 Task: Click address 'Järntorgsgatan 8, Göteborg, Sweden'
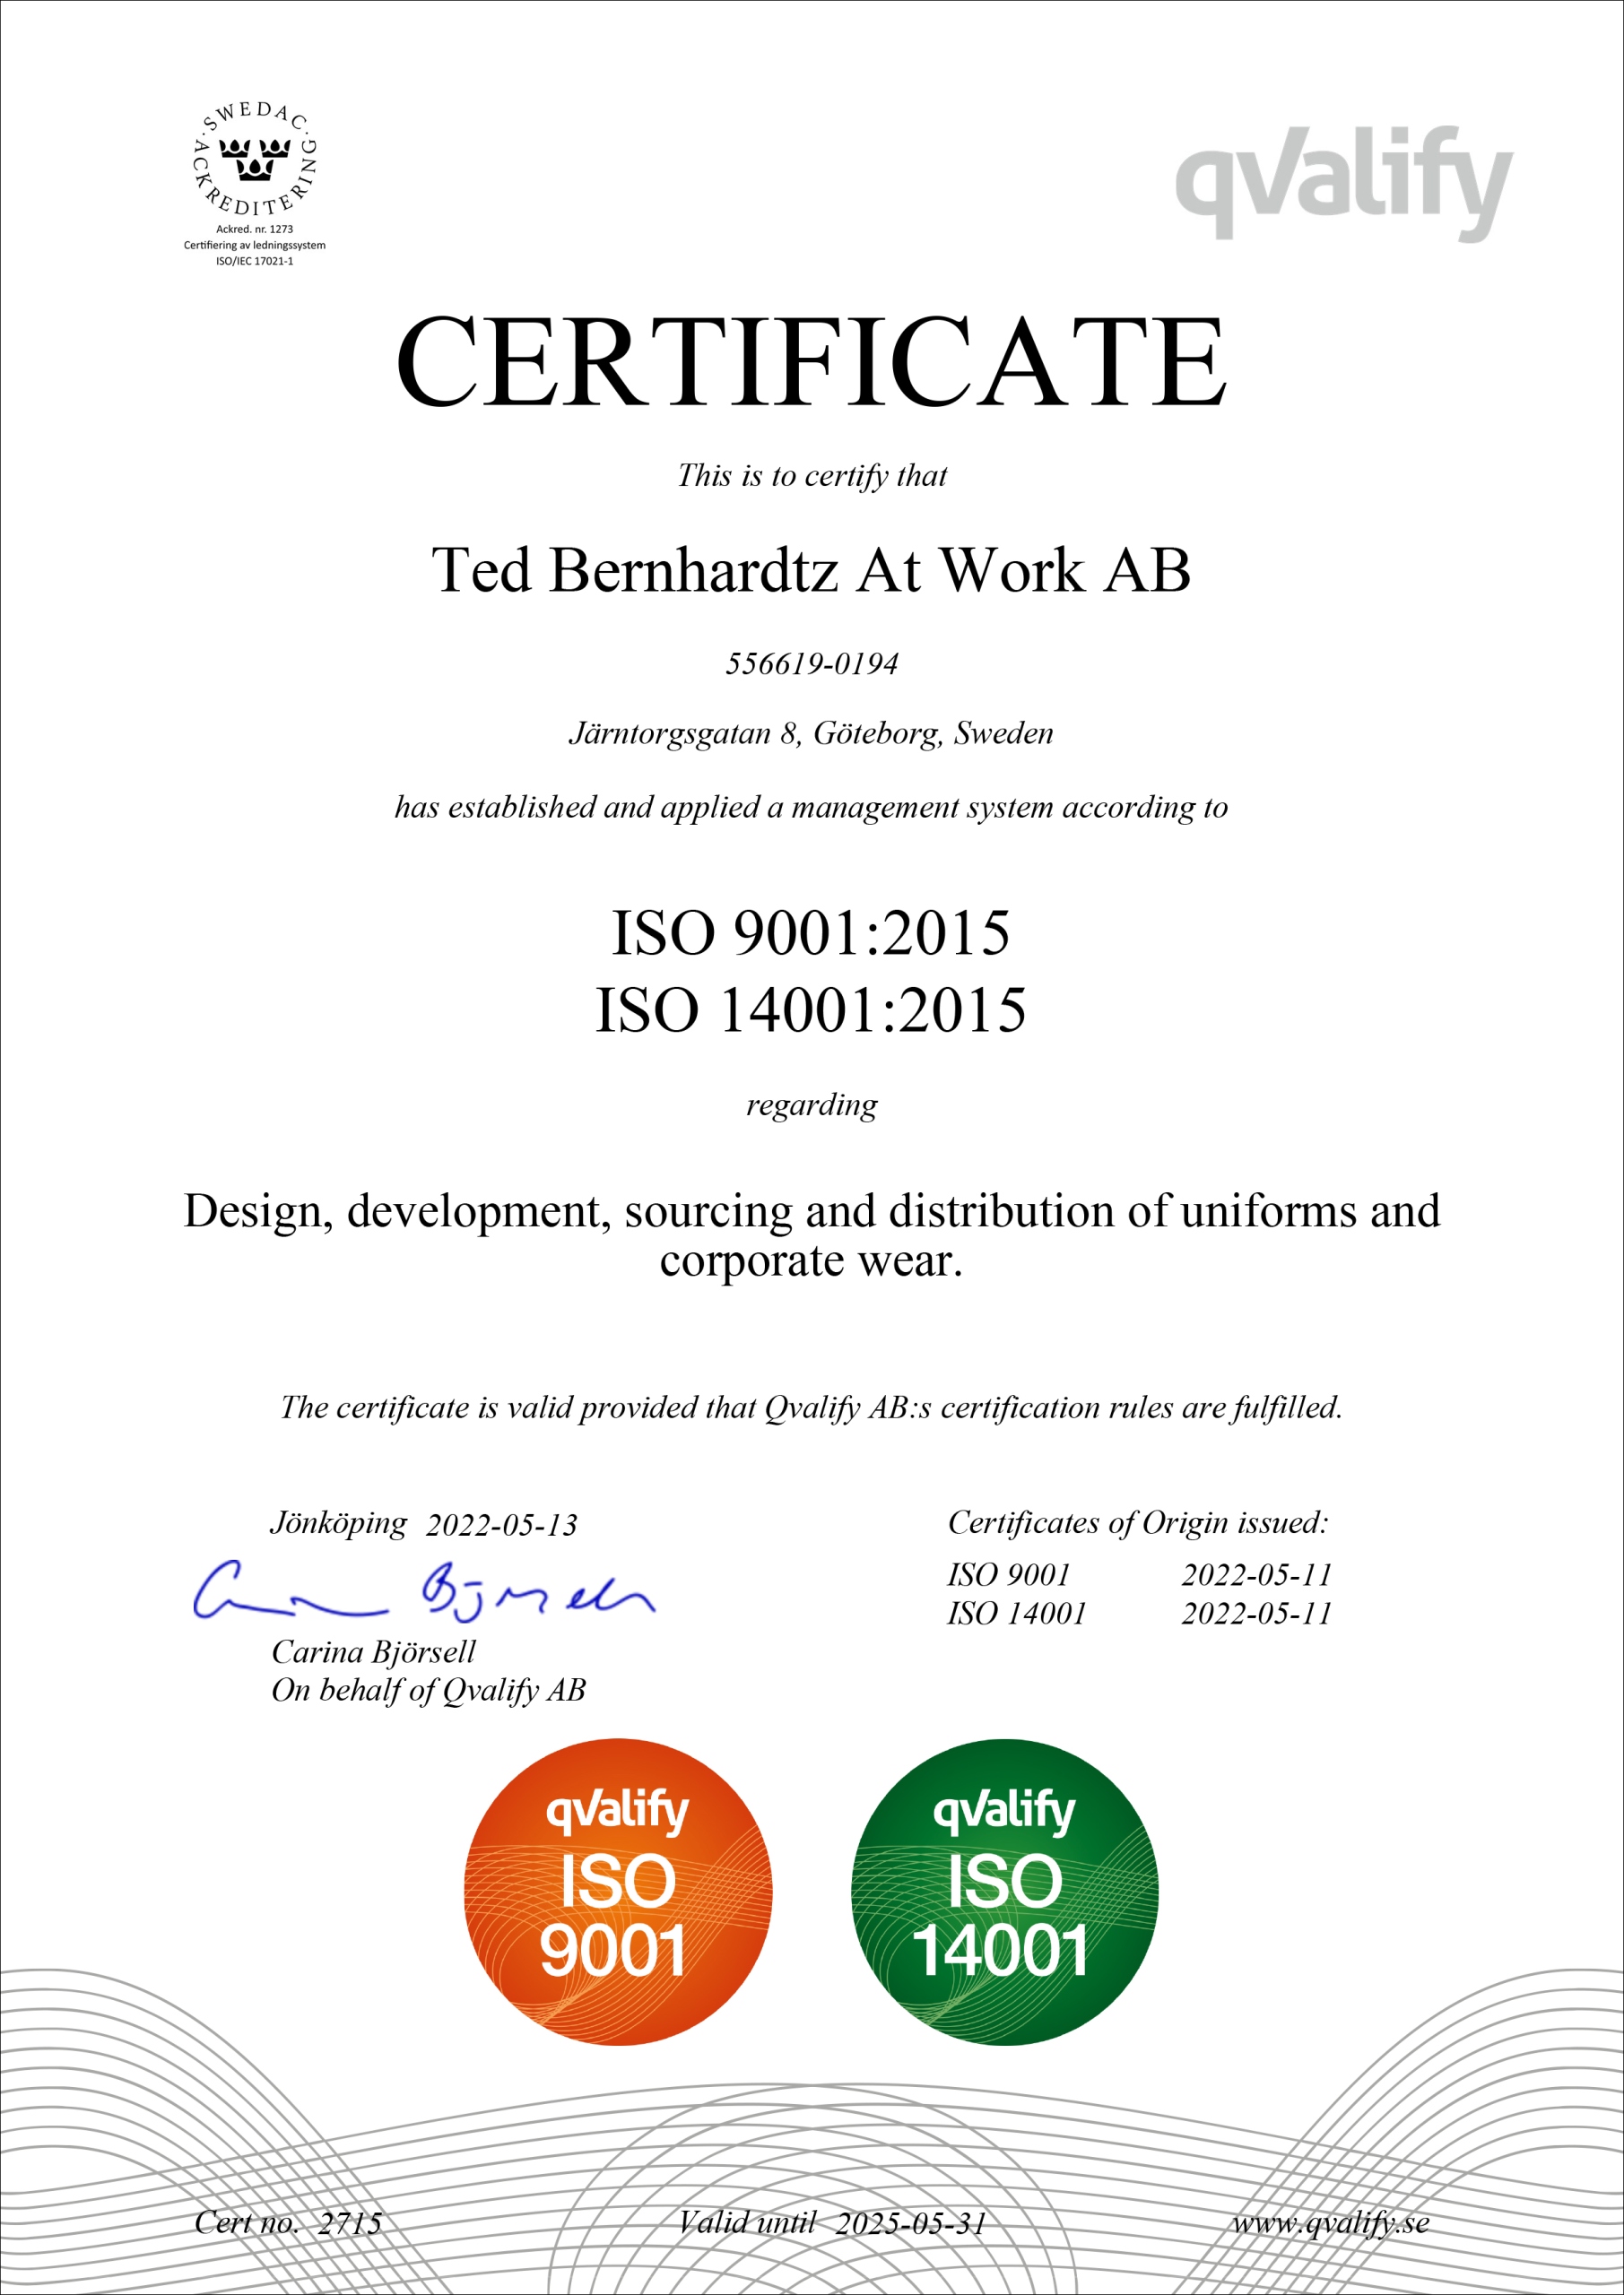(x=811, y=735)
